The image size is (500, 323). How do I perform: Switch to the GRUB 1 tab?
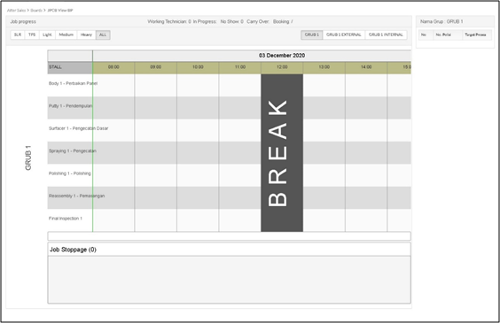(x=312, y=35)
